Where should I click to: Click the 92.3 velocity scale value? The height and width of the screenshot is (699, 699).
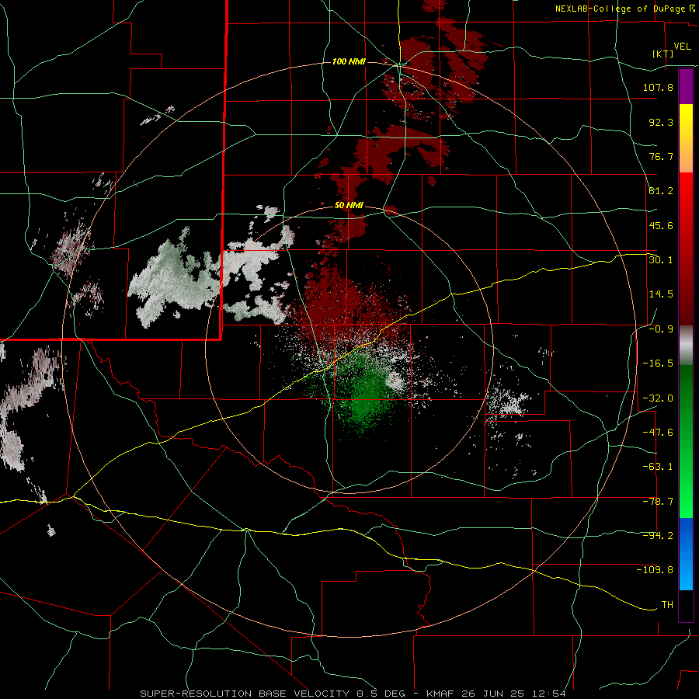point(661,122)
